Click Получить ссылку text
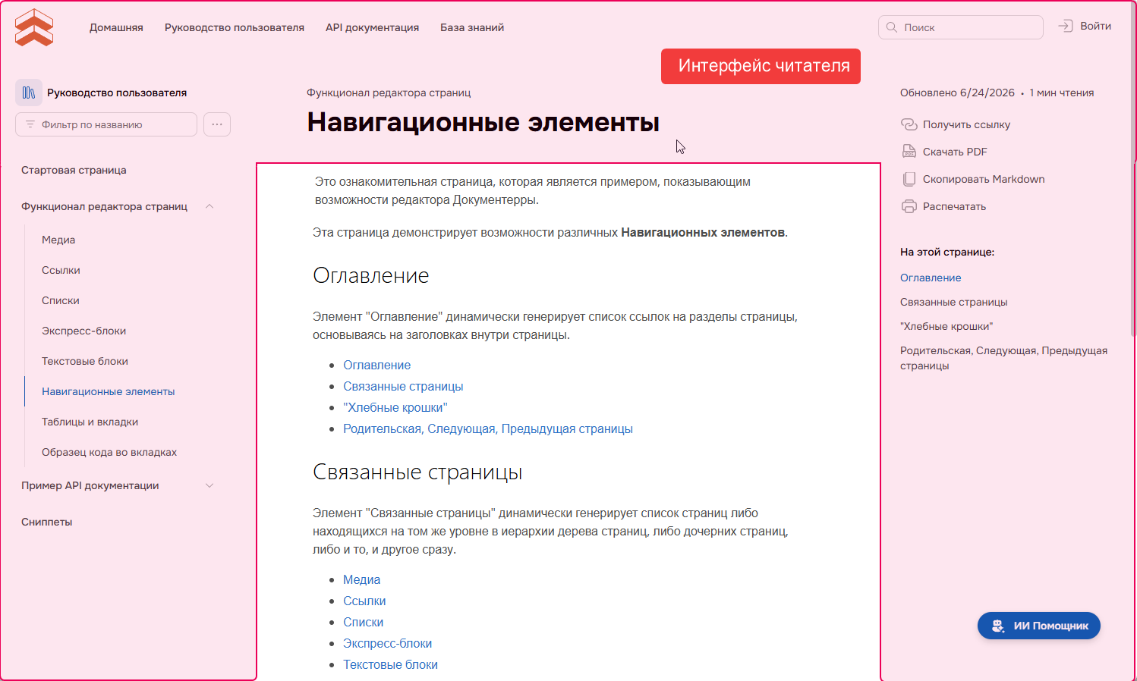Image resolution: width=1137 pixels, height=681 pixels. (x=966, y=124)
